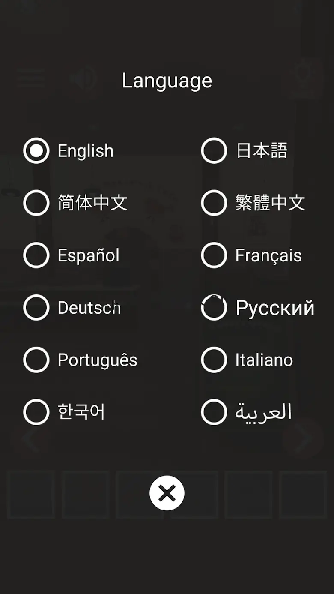334x594 pixels.
Task: Select the 简体中文 radio option
Action: tap(36, 203)
